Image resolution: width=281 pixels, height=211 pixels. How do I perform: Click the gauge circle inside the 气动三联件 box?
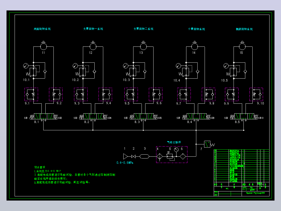coord(176,150)
